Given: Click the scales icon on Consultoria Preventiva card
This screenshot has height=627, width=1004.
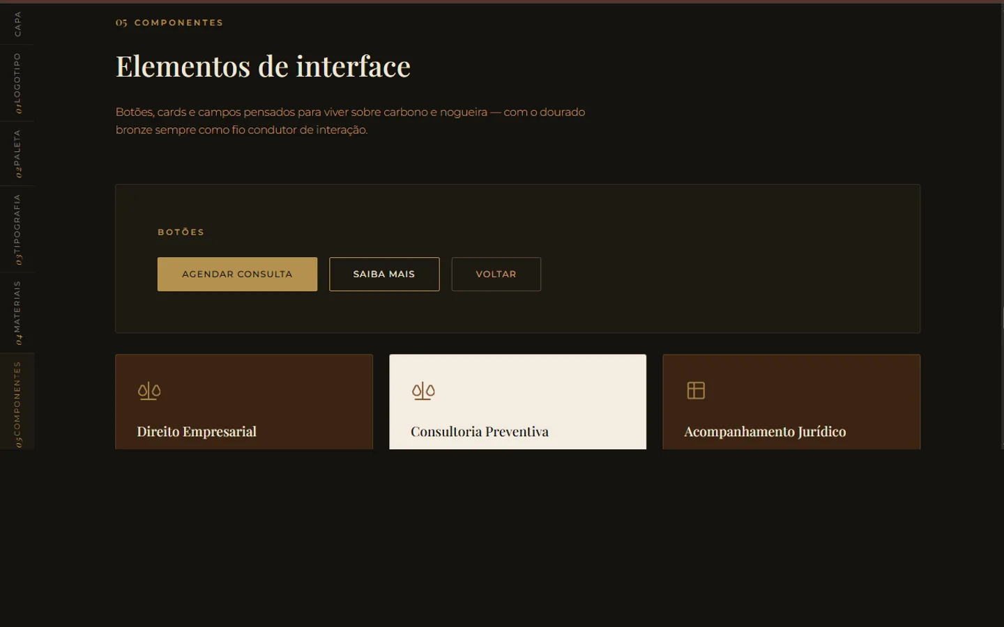Looking at the screenshot, I should point(423,391).
